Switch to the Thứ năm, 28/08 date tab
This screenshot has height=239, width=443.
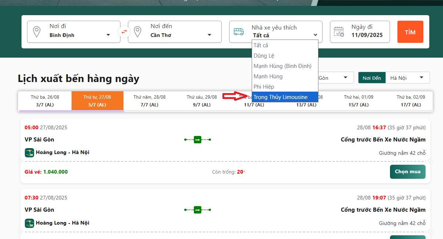point(150,100)
